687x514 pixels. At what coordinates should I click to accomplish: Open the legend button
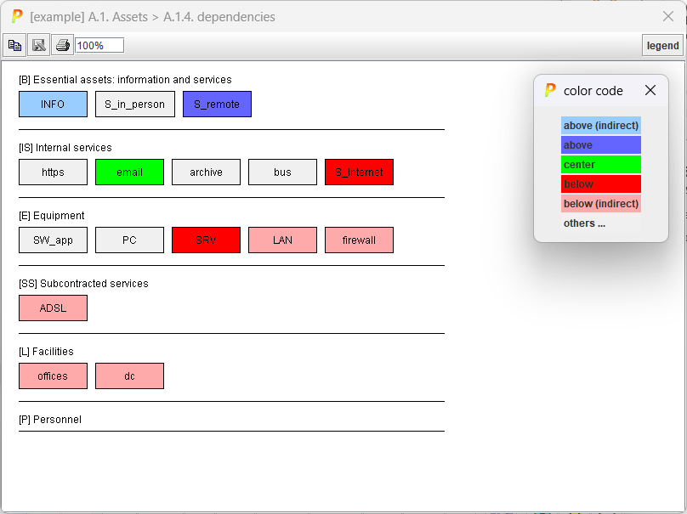click(x=662, y=46)
